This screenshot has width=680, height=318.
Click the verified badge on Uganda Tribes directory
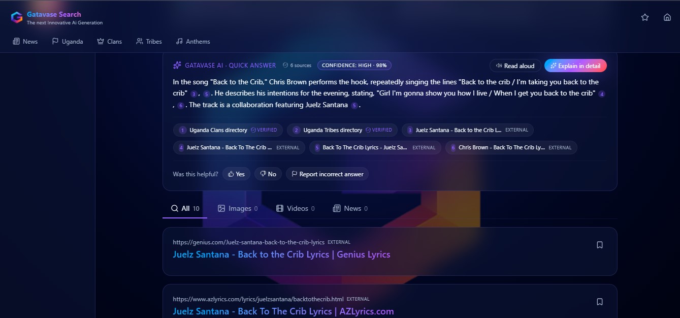click(x=379, y=130)
